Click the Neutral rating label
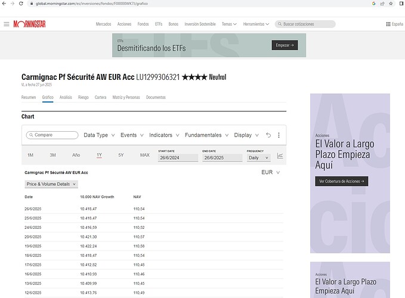Image resolution: width=405 pixels, height=298 pixels. [x=218, y=77]
